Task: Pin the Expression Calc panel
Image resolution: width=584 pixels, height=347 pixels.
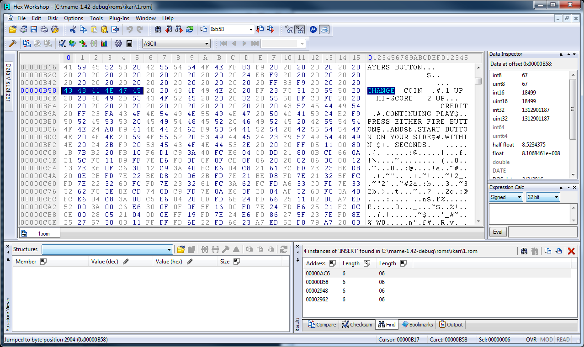Action: coord(561,188)
